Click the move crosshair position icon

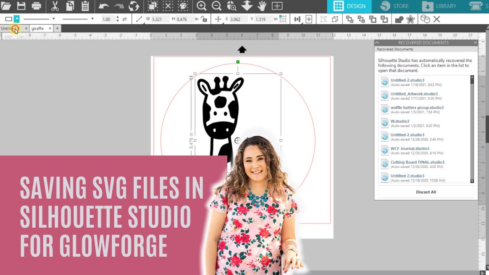(219, 19)
